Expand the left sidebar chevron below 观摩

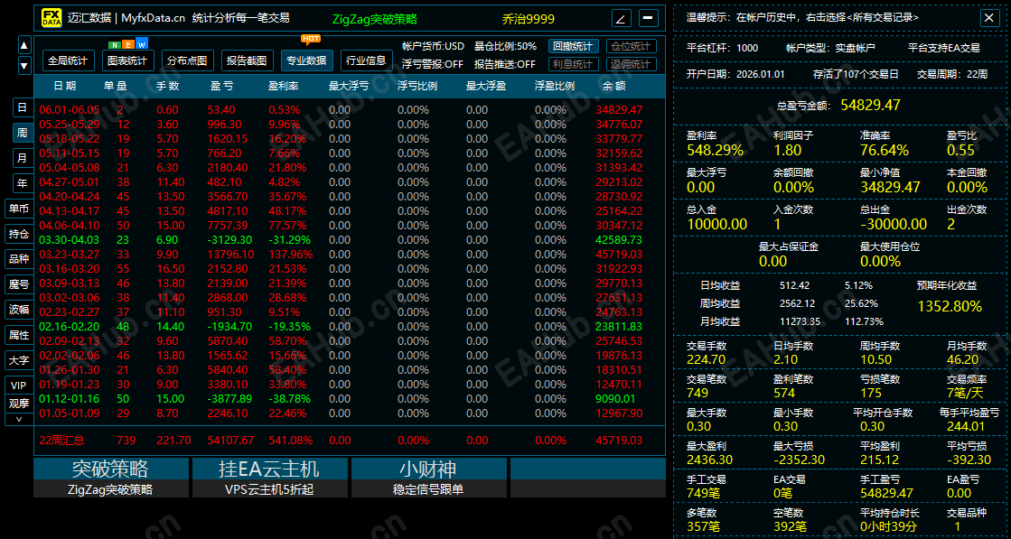(19, 419)
